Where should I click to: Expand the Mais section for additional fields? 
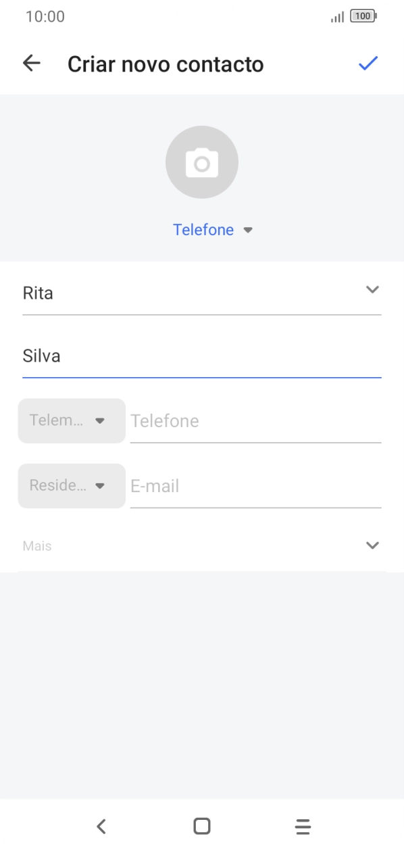[372, 545]
